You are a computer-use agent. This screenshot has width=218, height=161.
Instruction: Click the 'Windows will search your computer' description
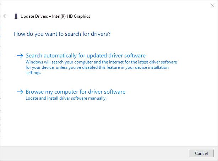pos(101,67)
